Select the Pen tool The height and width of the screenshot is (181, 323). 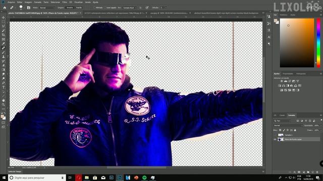(4, 83)
